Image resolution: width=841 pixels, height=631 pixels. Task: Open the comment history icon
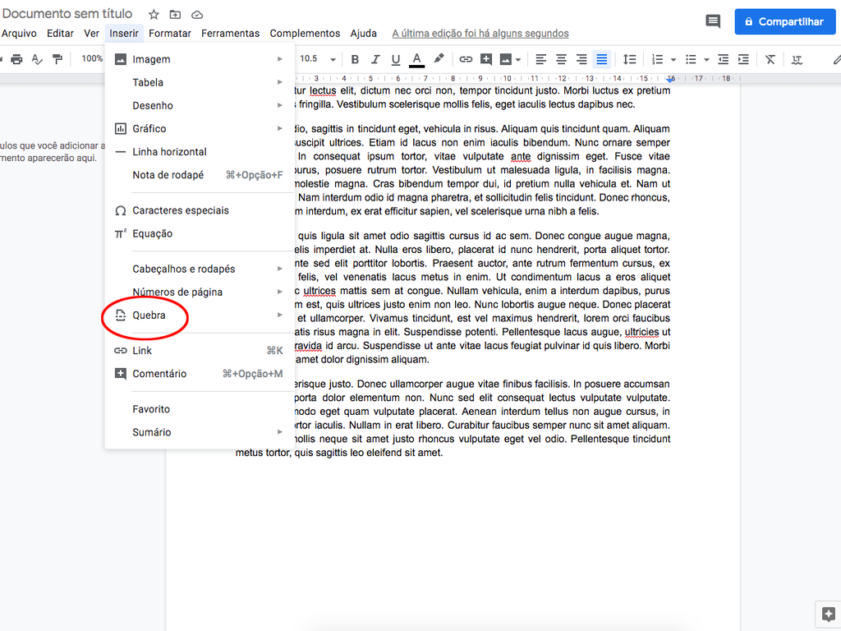point(712,21)
